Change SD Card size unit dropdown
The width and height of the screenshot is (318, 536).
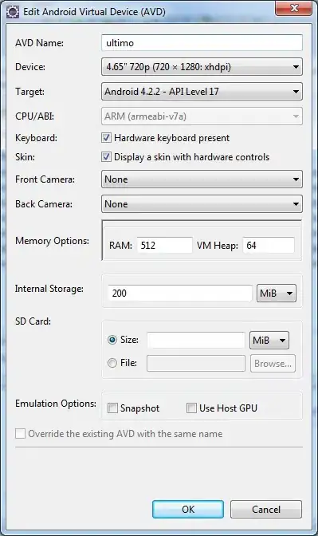pyautogui.click(x=269, y=340)
